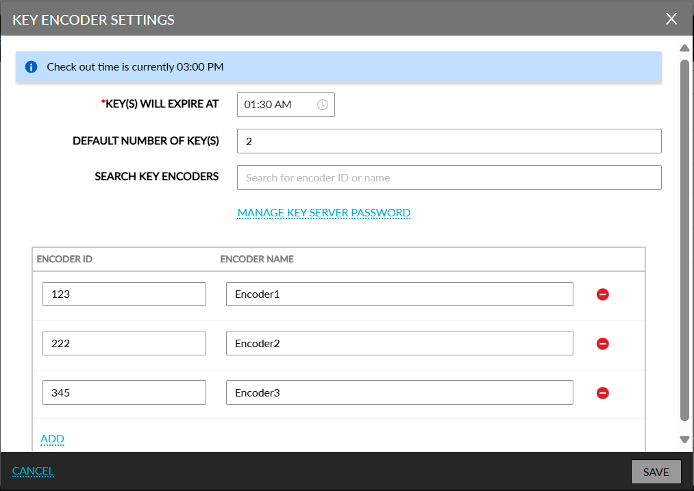694x491 pixels.
Task: Edit the Default Number of Key(s) field
Action: [x=449, y=141]
